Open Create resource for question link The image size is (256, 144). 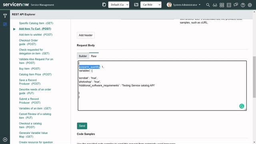tap(36, 142)
